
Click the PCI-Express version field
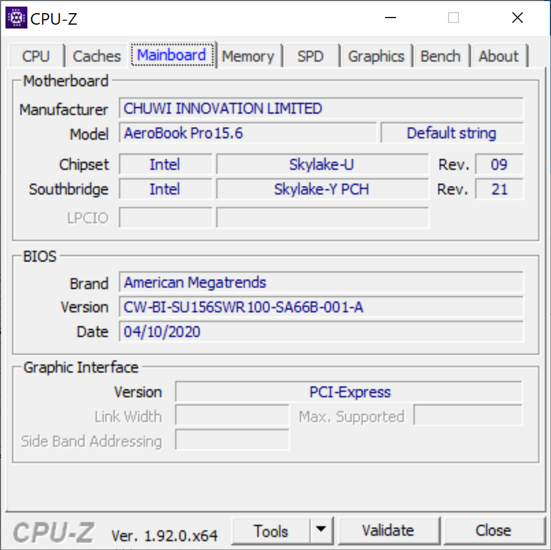click(x=348, y=392)
